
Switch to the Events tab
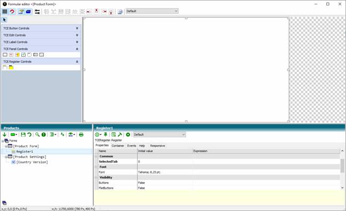(x=132, y=146)
